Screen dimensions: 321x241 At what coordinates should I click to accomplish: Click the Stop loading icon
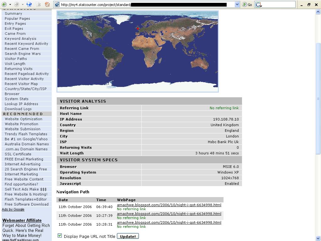click(39, 4)
